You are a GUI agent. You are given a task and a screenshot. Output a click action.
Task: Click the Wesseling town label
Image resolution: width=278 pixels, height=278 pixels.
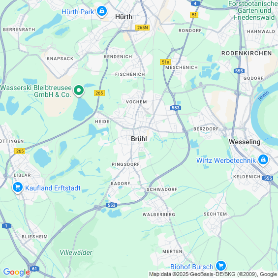[x=245, y=142]
